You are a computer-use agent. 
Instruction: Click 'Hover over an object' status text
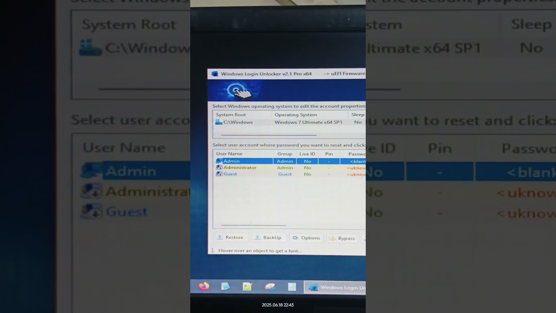pos(260,250)
